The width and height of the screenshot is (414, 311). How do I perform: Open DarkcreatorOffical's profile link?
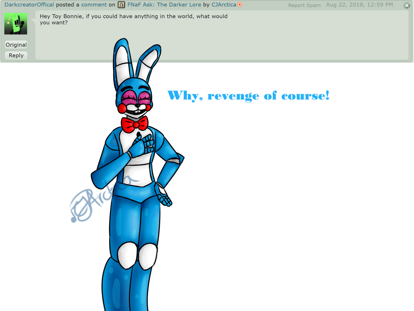click(29, 5)
